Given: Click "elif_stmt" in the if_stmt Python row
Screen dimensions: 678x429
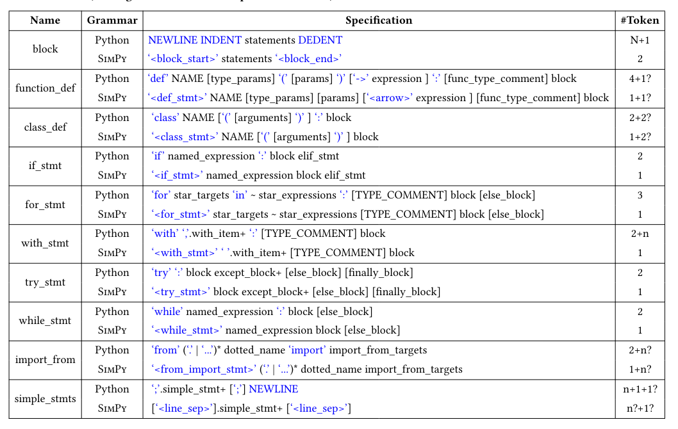Looking at the screenshot, I should click(x=318, y=156).
